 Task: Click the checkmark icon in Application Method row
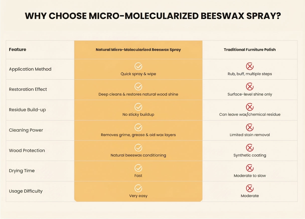[x=138, y=66]
